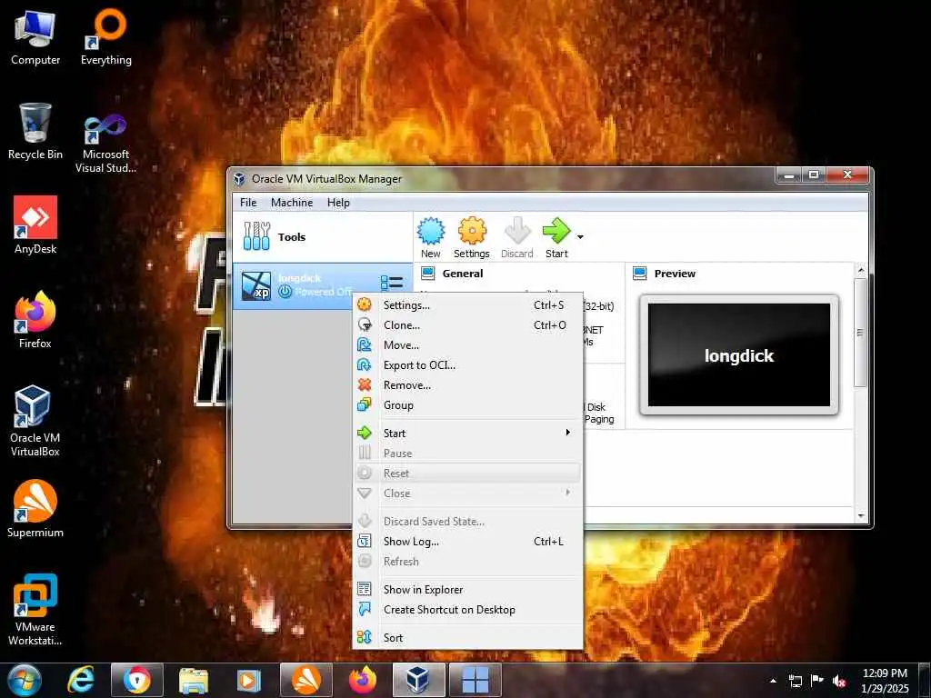Open the Everything desktop shortcut

point(106,37)
